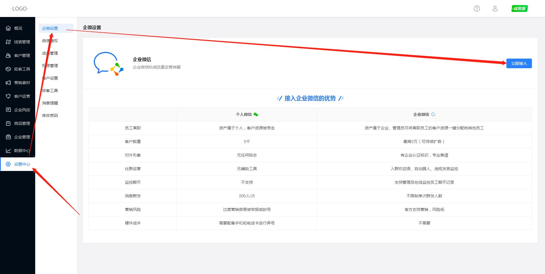Image resolution: width=545 pixels, height=274 pixels.
Task: Click the green 试用版 trial badge
Action: pos(519,8)
